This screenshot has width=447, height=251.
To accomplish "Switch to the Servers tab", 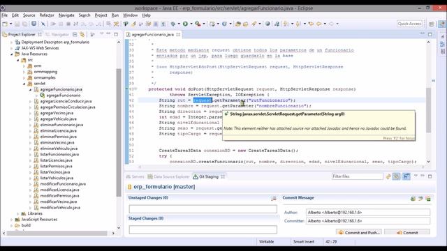I will pyautogui.click(x=135, y=176).
